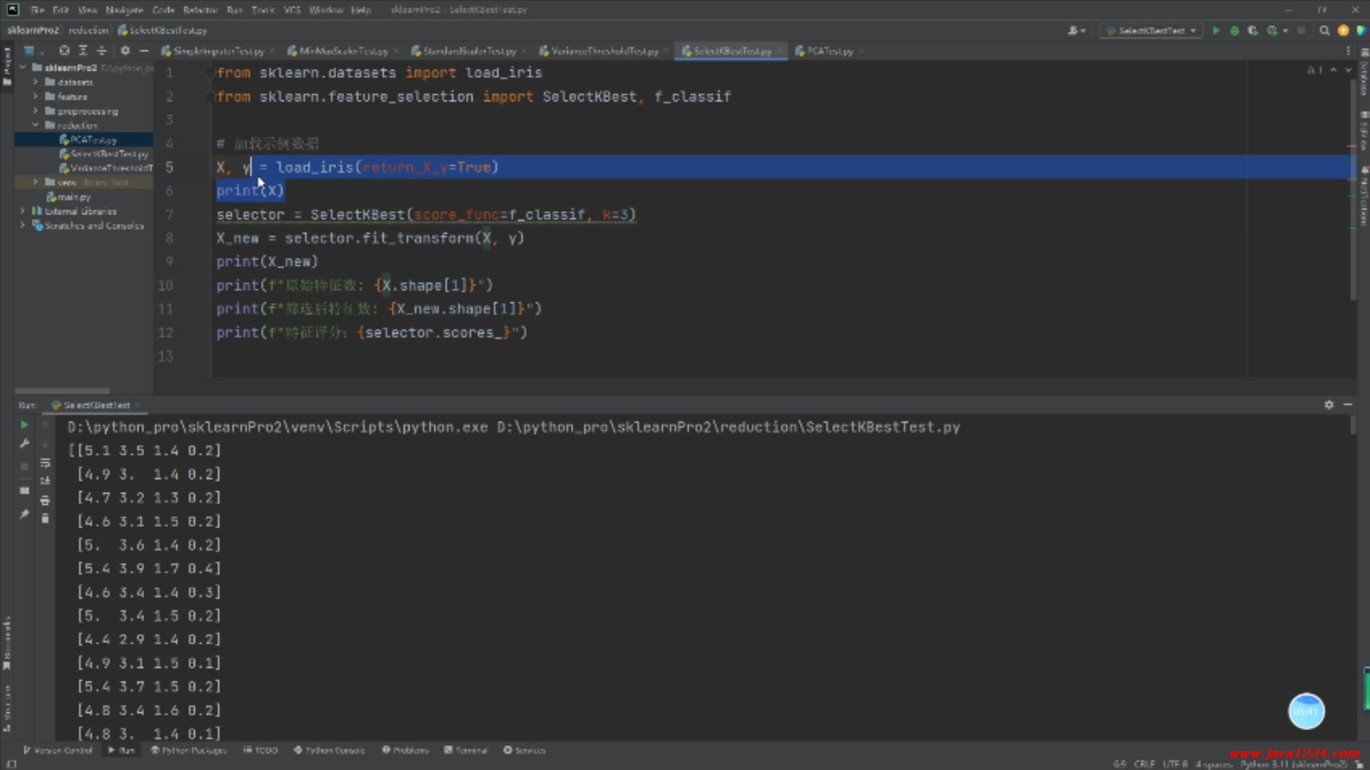Open the Refactor menu
Image resolution: width=1370 pixels, height=770 pixels.
[200, 10]
